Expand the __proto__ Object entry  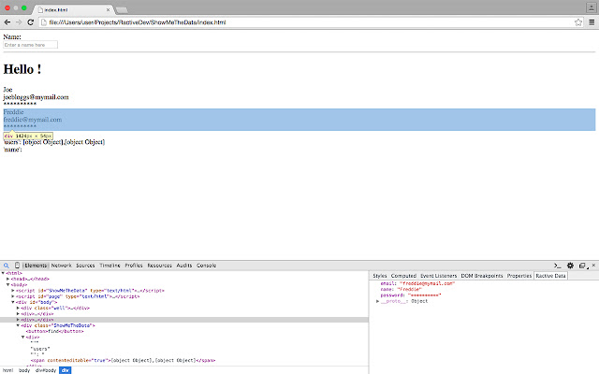click(378, 301)
